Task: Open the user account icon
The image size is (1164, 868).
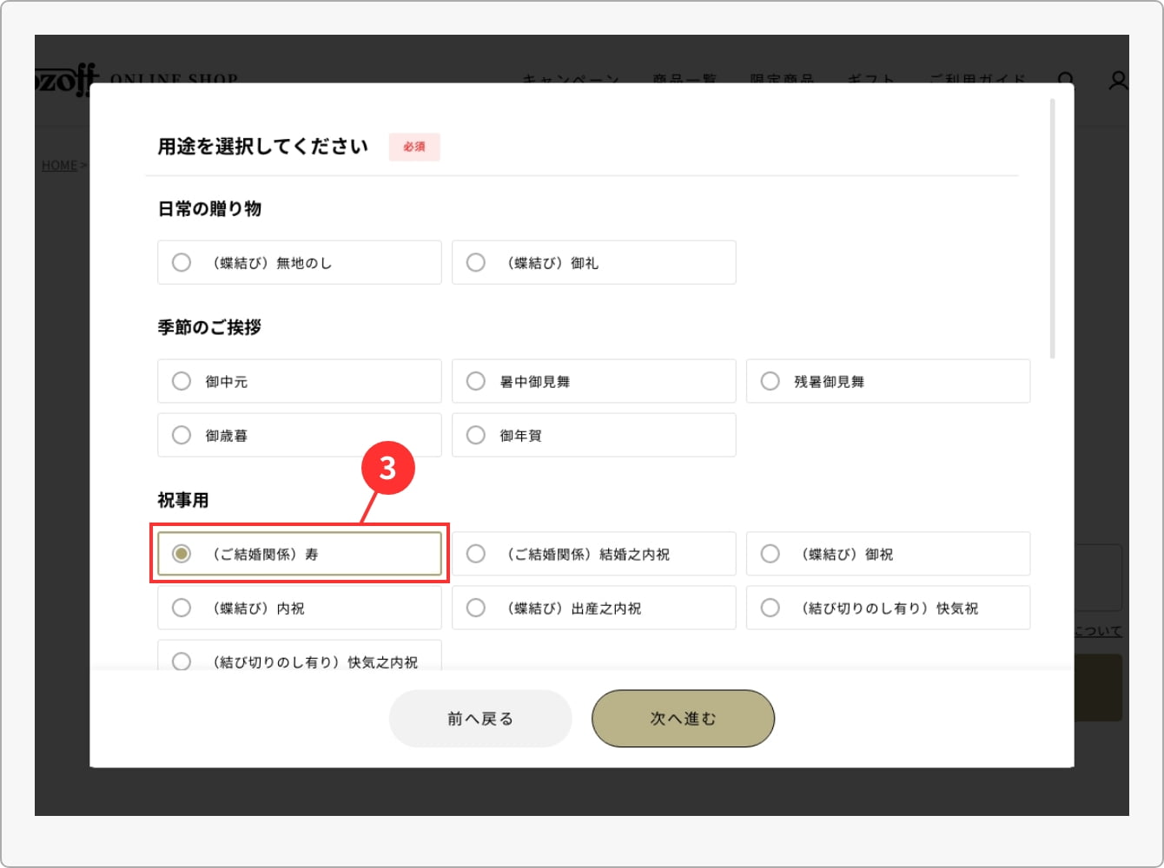Action: [1118, 80]
